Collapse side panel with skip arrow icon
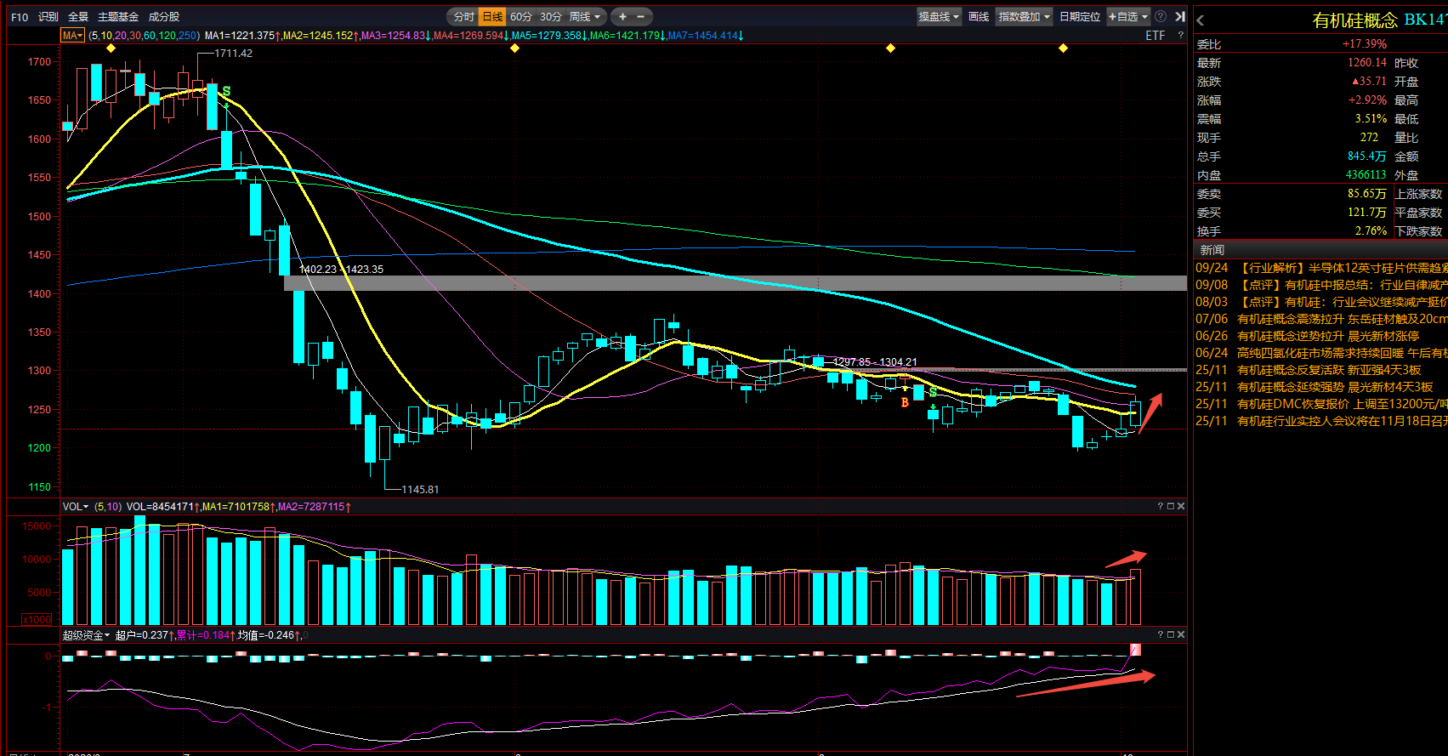1448x756 pixels. (1180, 16)
